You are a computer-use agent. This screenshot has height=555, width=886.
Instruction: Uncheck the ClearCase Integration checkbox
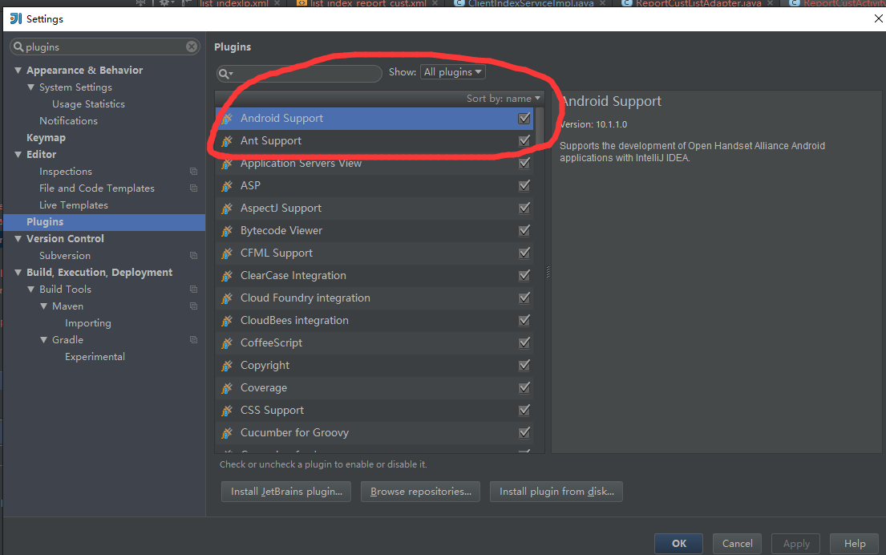click(524, 275)
